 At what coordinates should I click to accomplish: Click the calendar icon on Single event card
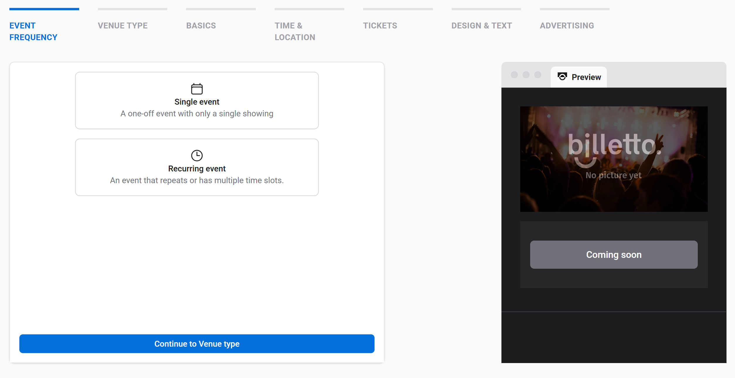(x=197, y=89)
